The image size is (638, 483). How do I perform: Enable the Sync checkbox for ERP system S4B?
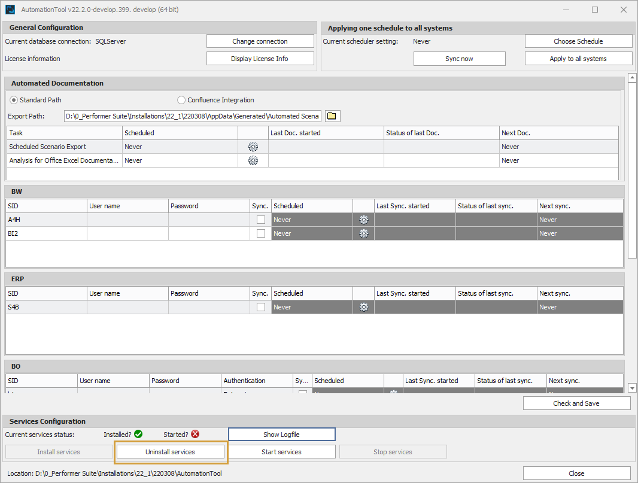(x=260, y=306)
